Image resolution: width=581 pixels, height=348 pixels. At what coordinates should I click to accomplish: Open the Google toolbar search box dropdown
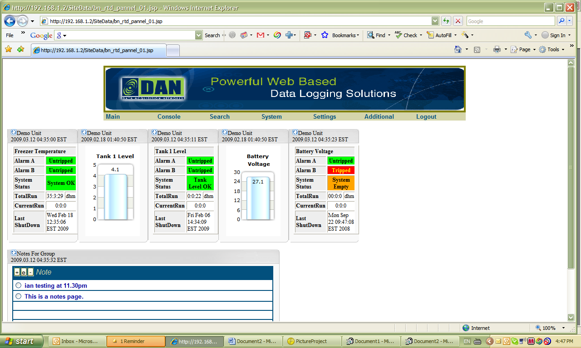click(198, 35)
